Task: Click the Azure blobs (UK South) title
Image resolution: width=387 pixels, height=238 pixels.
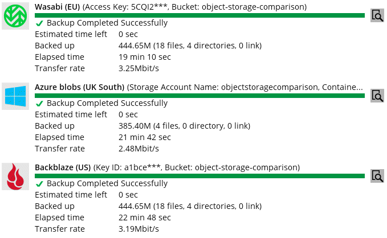Action: click(79, 87)
